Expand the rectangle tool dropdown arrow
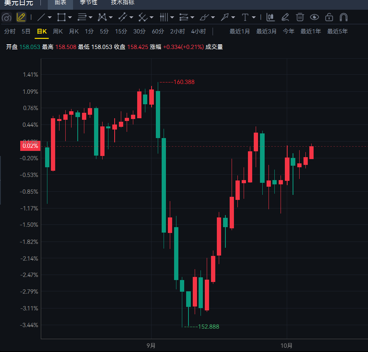Screen dimensions: 368x352 70,18
